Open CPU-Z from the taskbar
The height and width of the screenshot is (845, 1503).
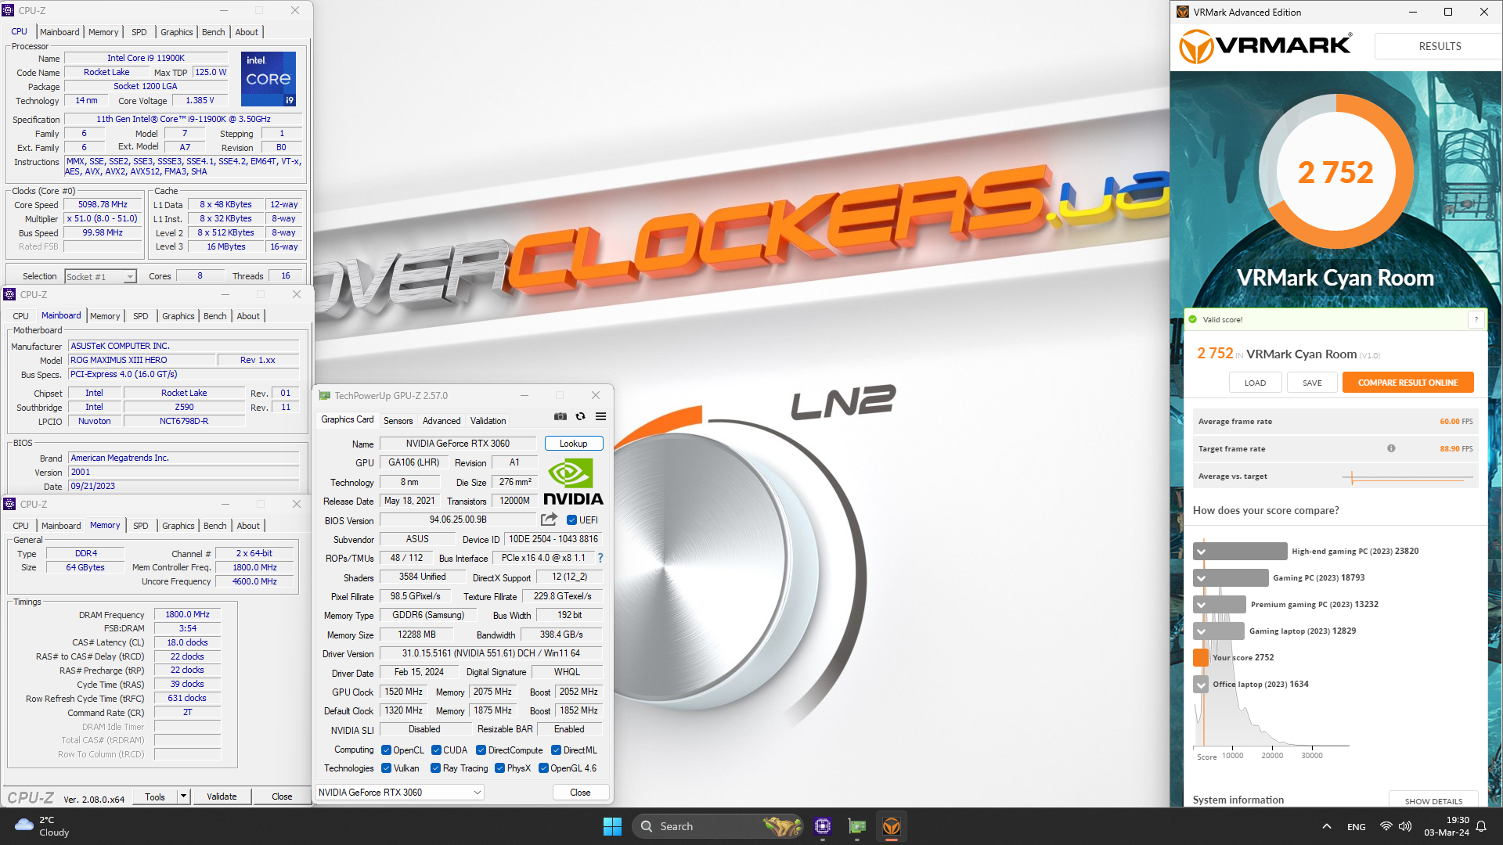click(x=822, y=826)
